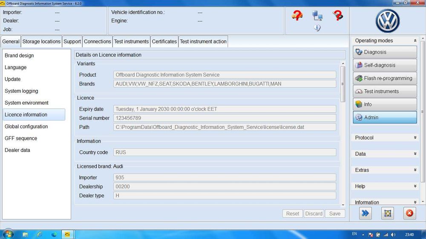Open the Windows Start menu
The image size is (426, 239).
[8, 234]
